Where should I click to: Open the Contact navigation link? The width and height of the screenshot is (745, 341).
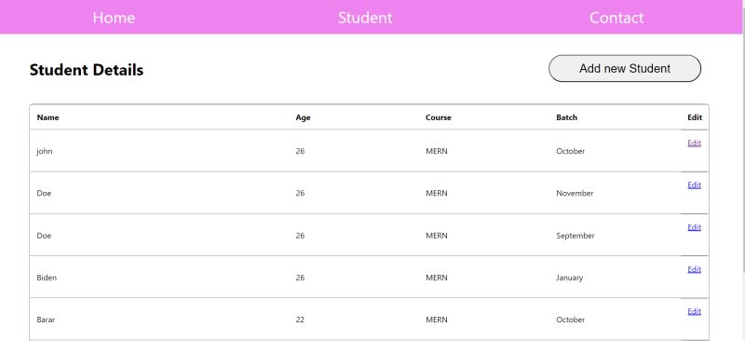coord(616,18)
